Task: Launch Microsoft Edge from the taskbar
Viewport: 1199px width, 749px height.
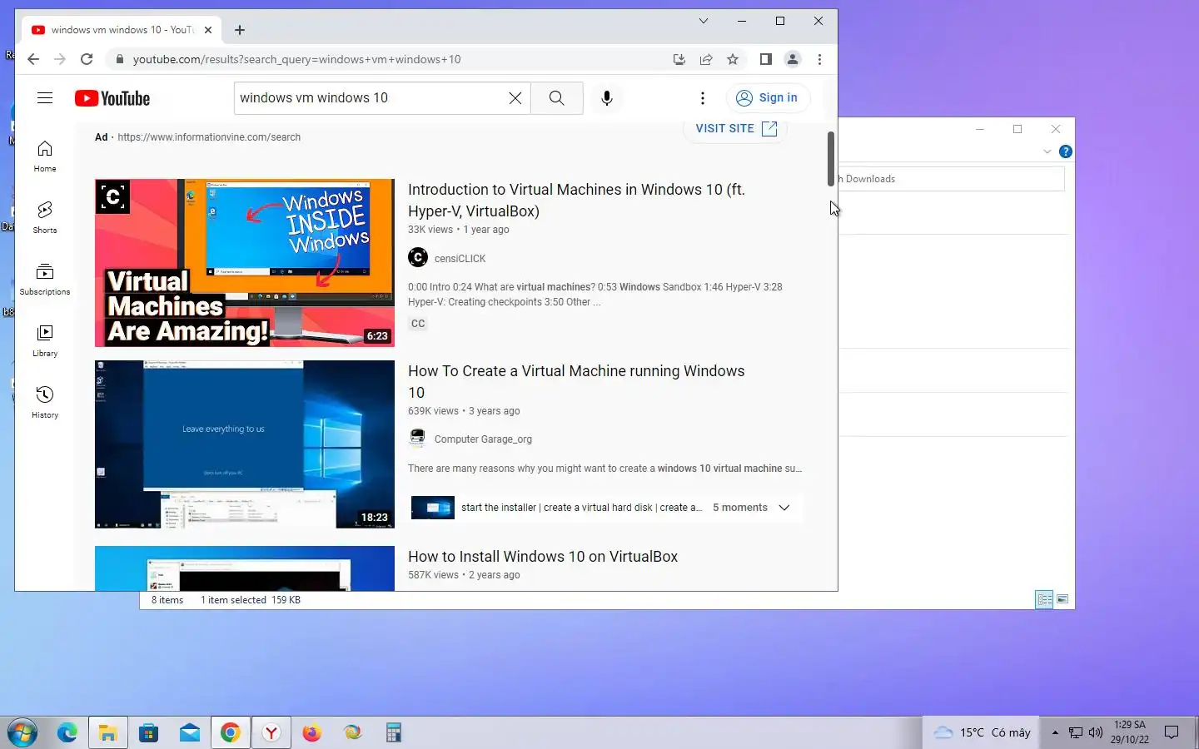Action: (67, 733)
